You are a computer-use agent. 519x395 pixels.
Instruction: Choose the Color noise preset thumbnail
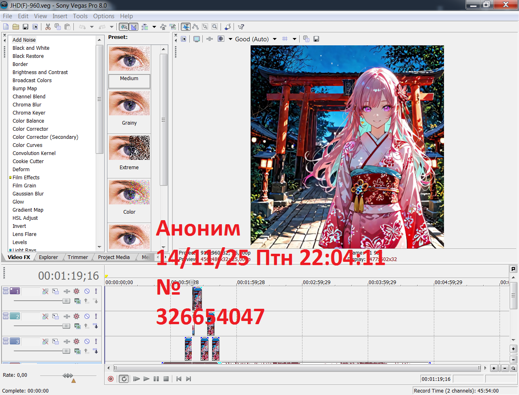129,192
